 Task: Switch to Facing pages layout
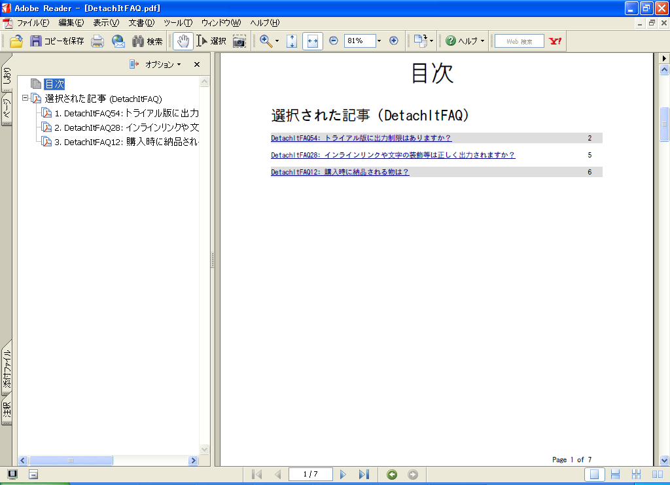point(657,475)
